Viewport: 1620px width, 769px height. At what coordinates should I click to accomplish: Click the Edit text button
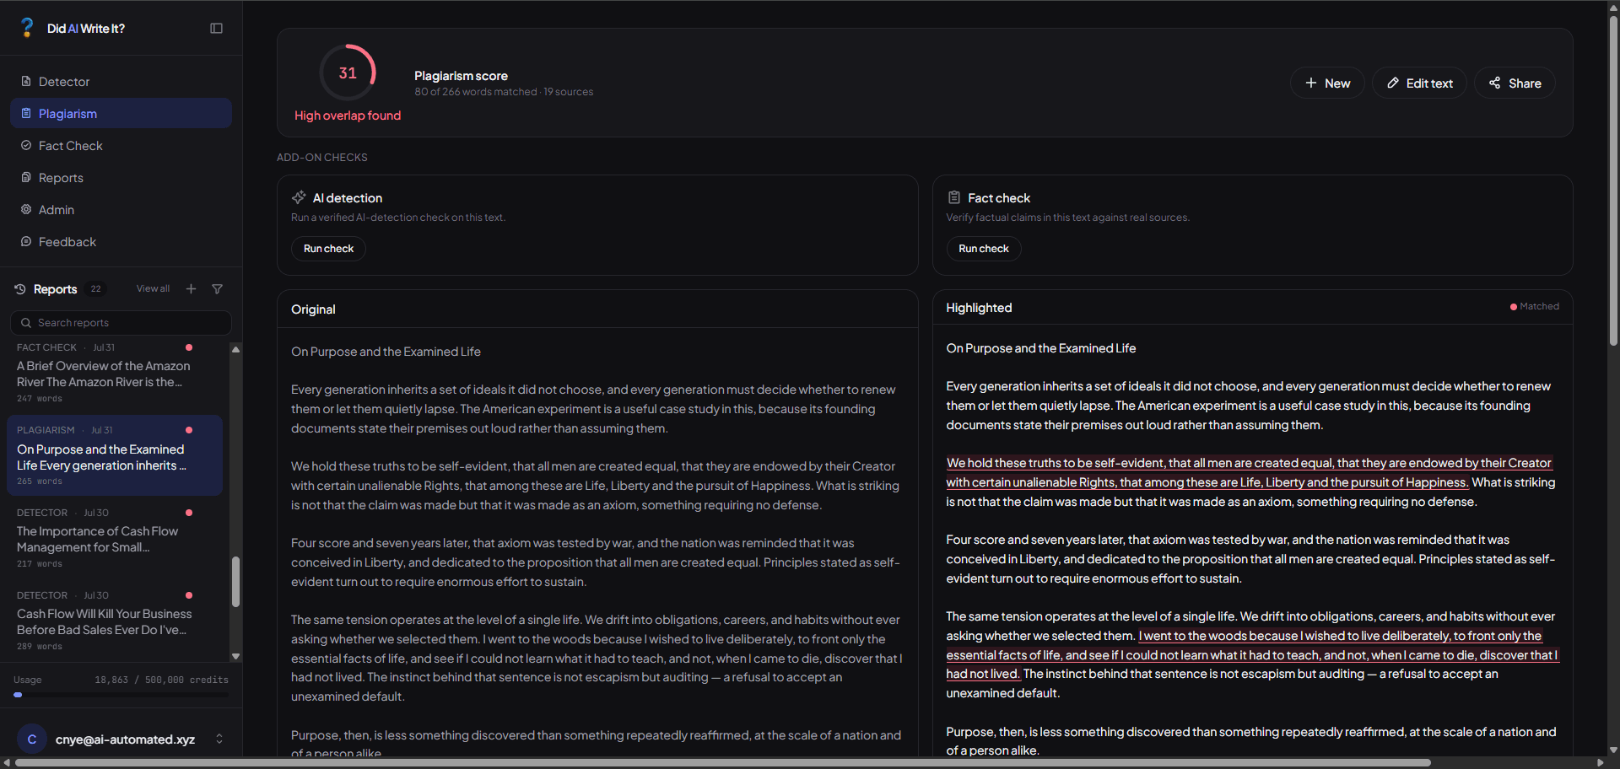click(x=1419, y=83)
